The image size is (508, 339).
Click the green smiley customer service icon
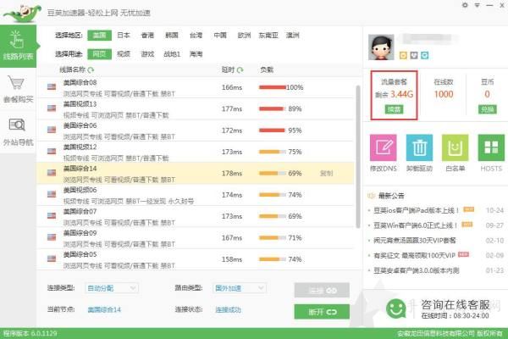click(x=396, y=308)
